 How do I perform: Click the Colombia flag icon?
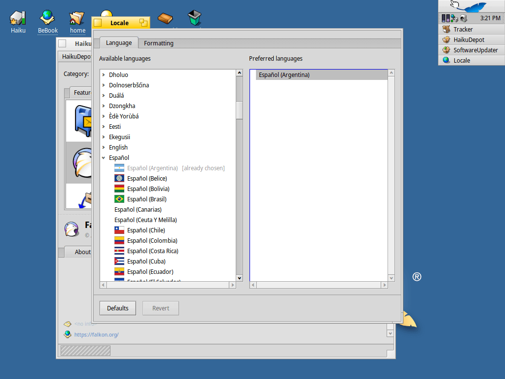pyautogui.click(x=119, y=240)
